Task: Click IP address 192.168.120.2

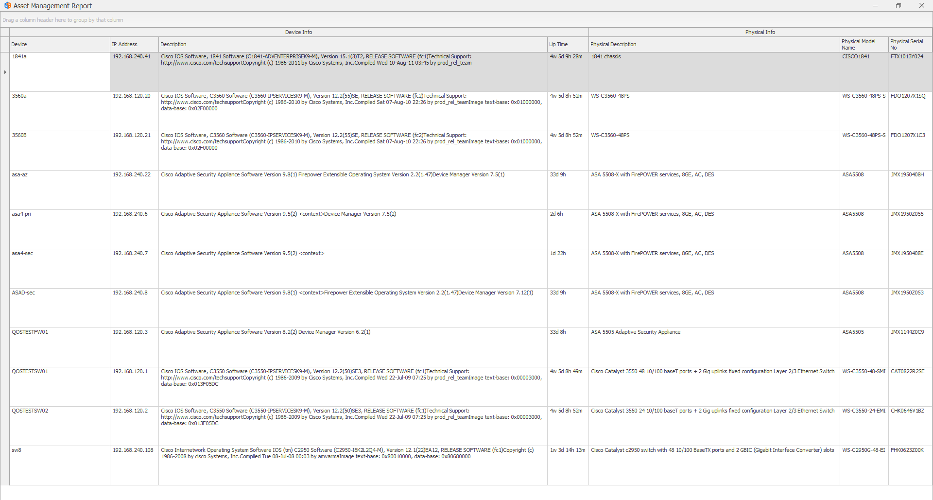Action: coord(134,426)
